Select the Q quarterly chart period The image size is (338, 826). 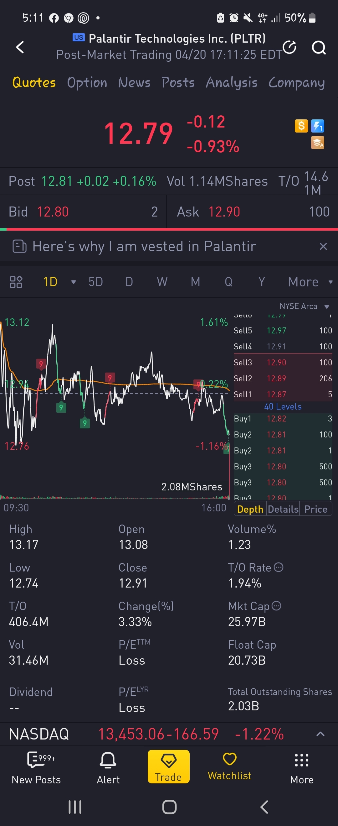tap(228, 282)
